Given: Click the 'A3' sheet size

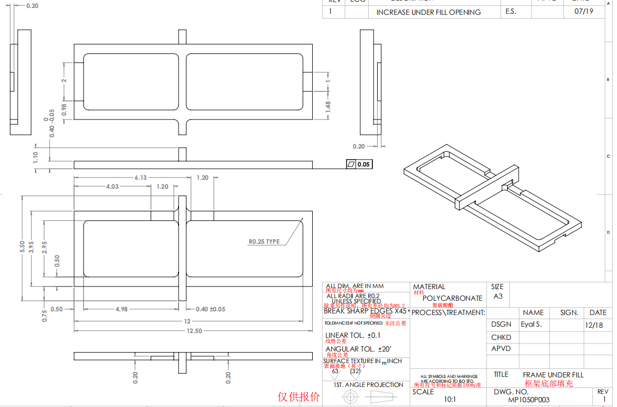Looking at the screenshot, I should [x=498, y=296].
